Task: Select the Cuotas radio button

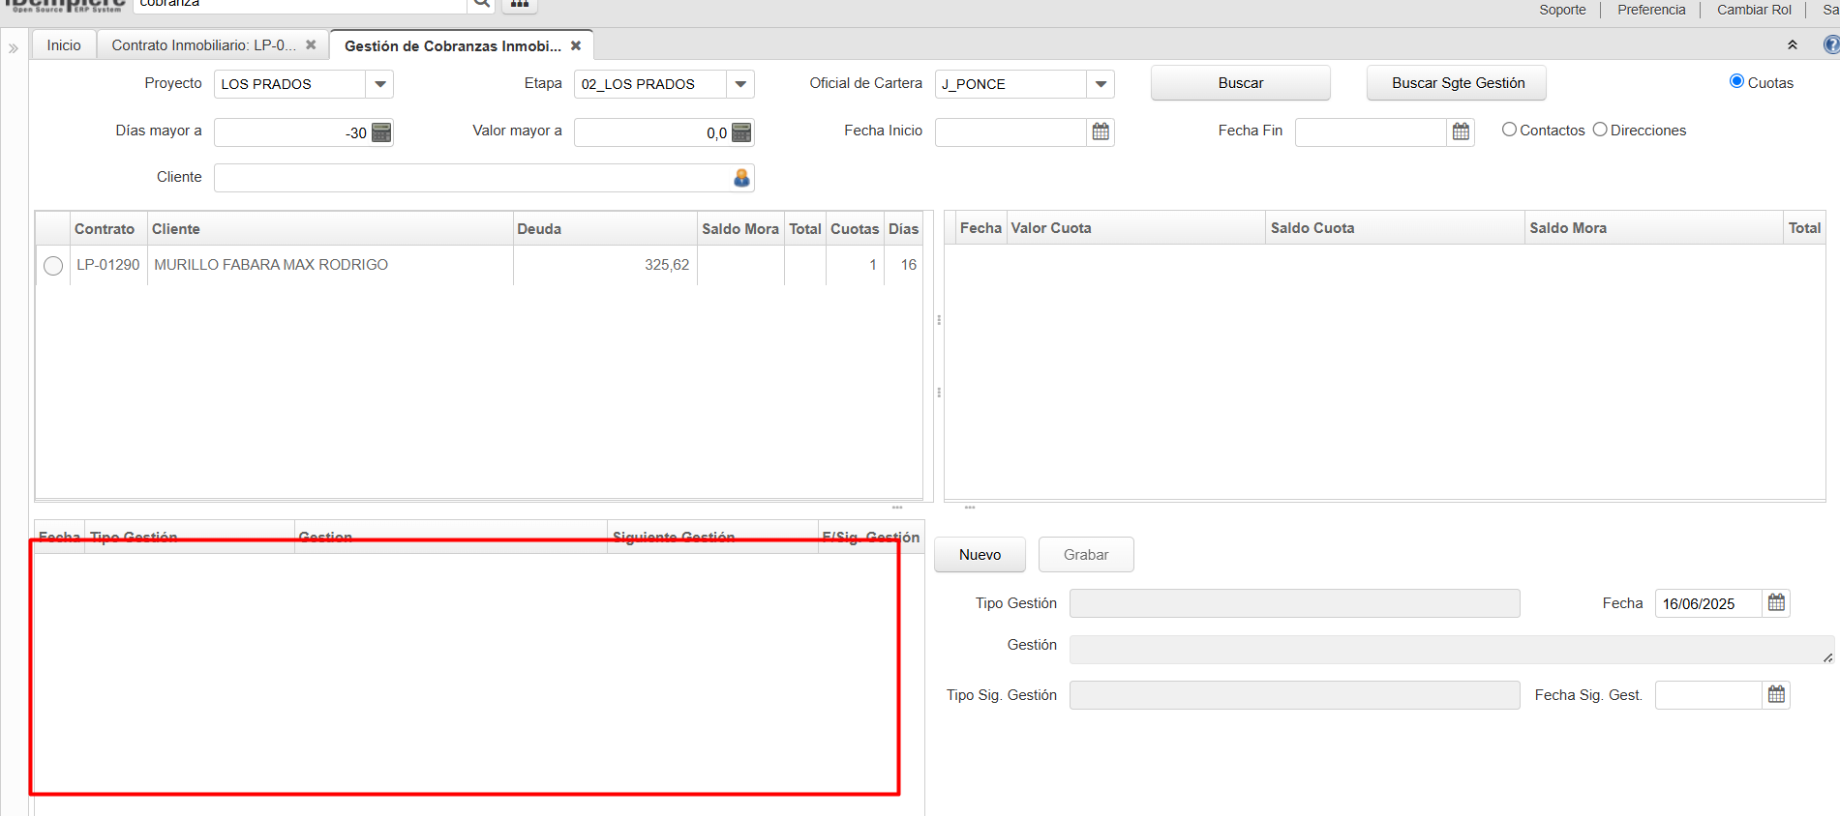Action: click(x=1736, y=82)
